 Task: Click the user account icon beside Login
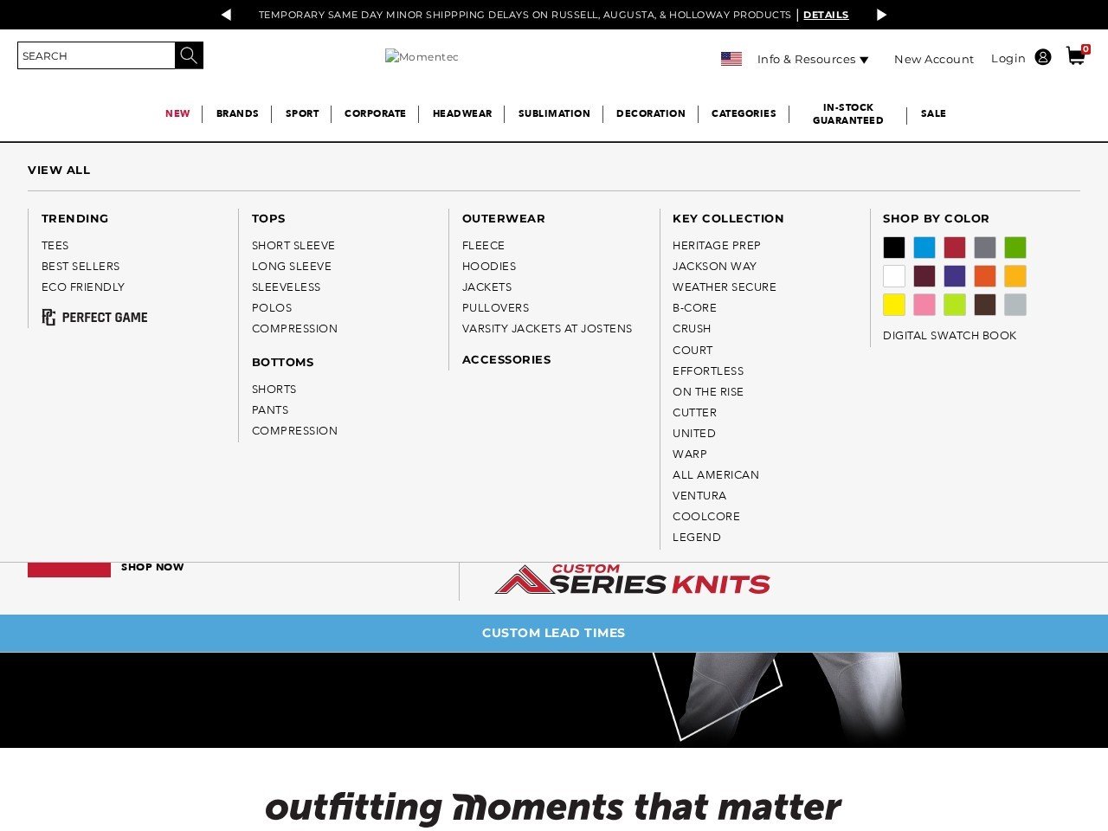[1043, 56]
